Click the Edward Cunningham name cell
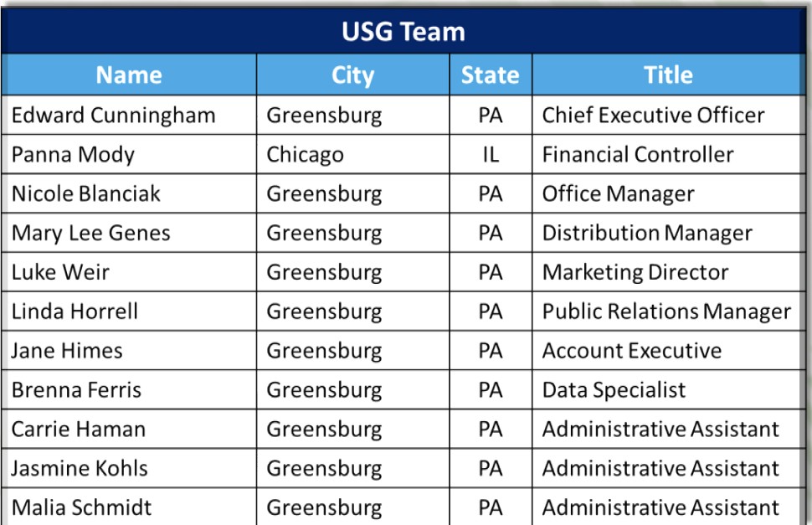The image size is (812, 525). tap(113, 116)
